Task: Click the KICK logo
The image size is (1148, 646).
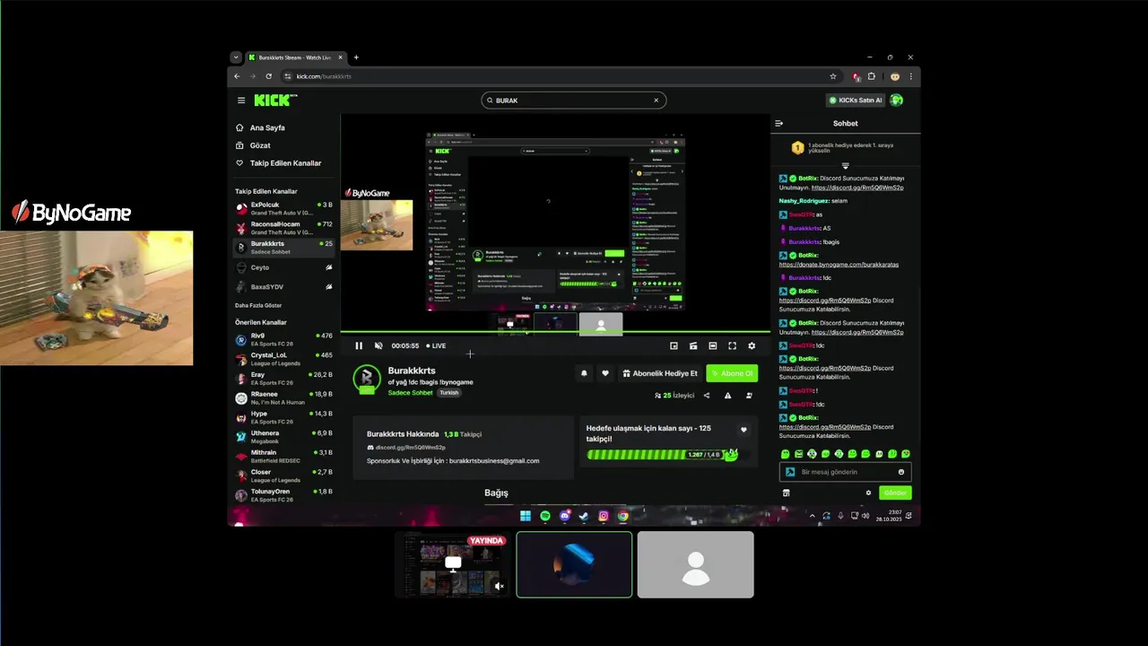Action: 274,100
